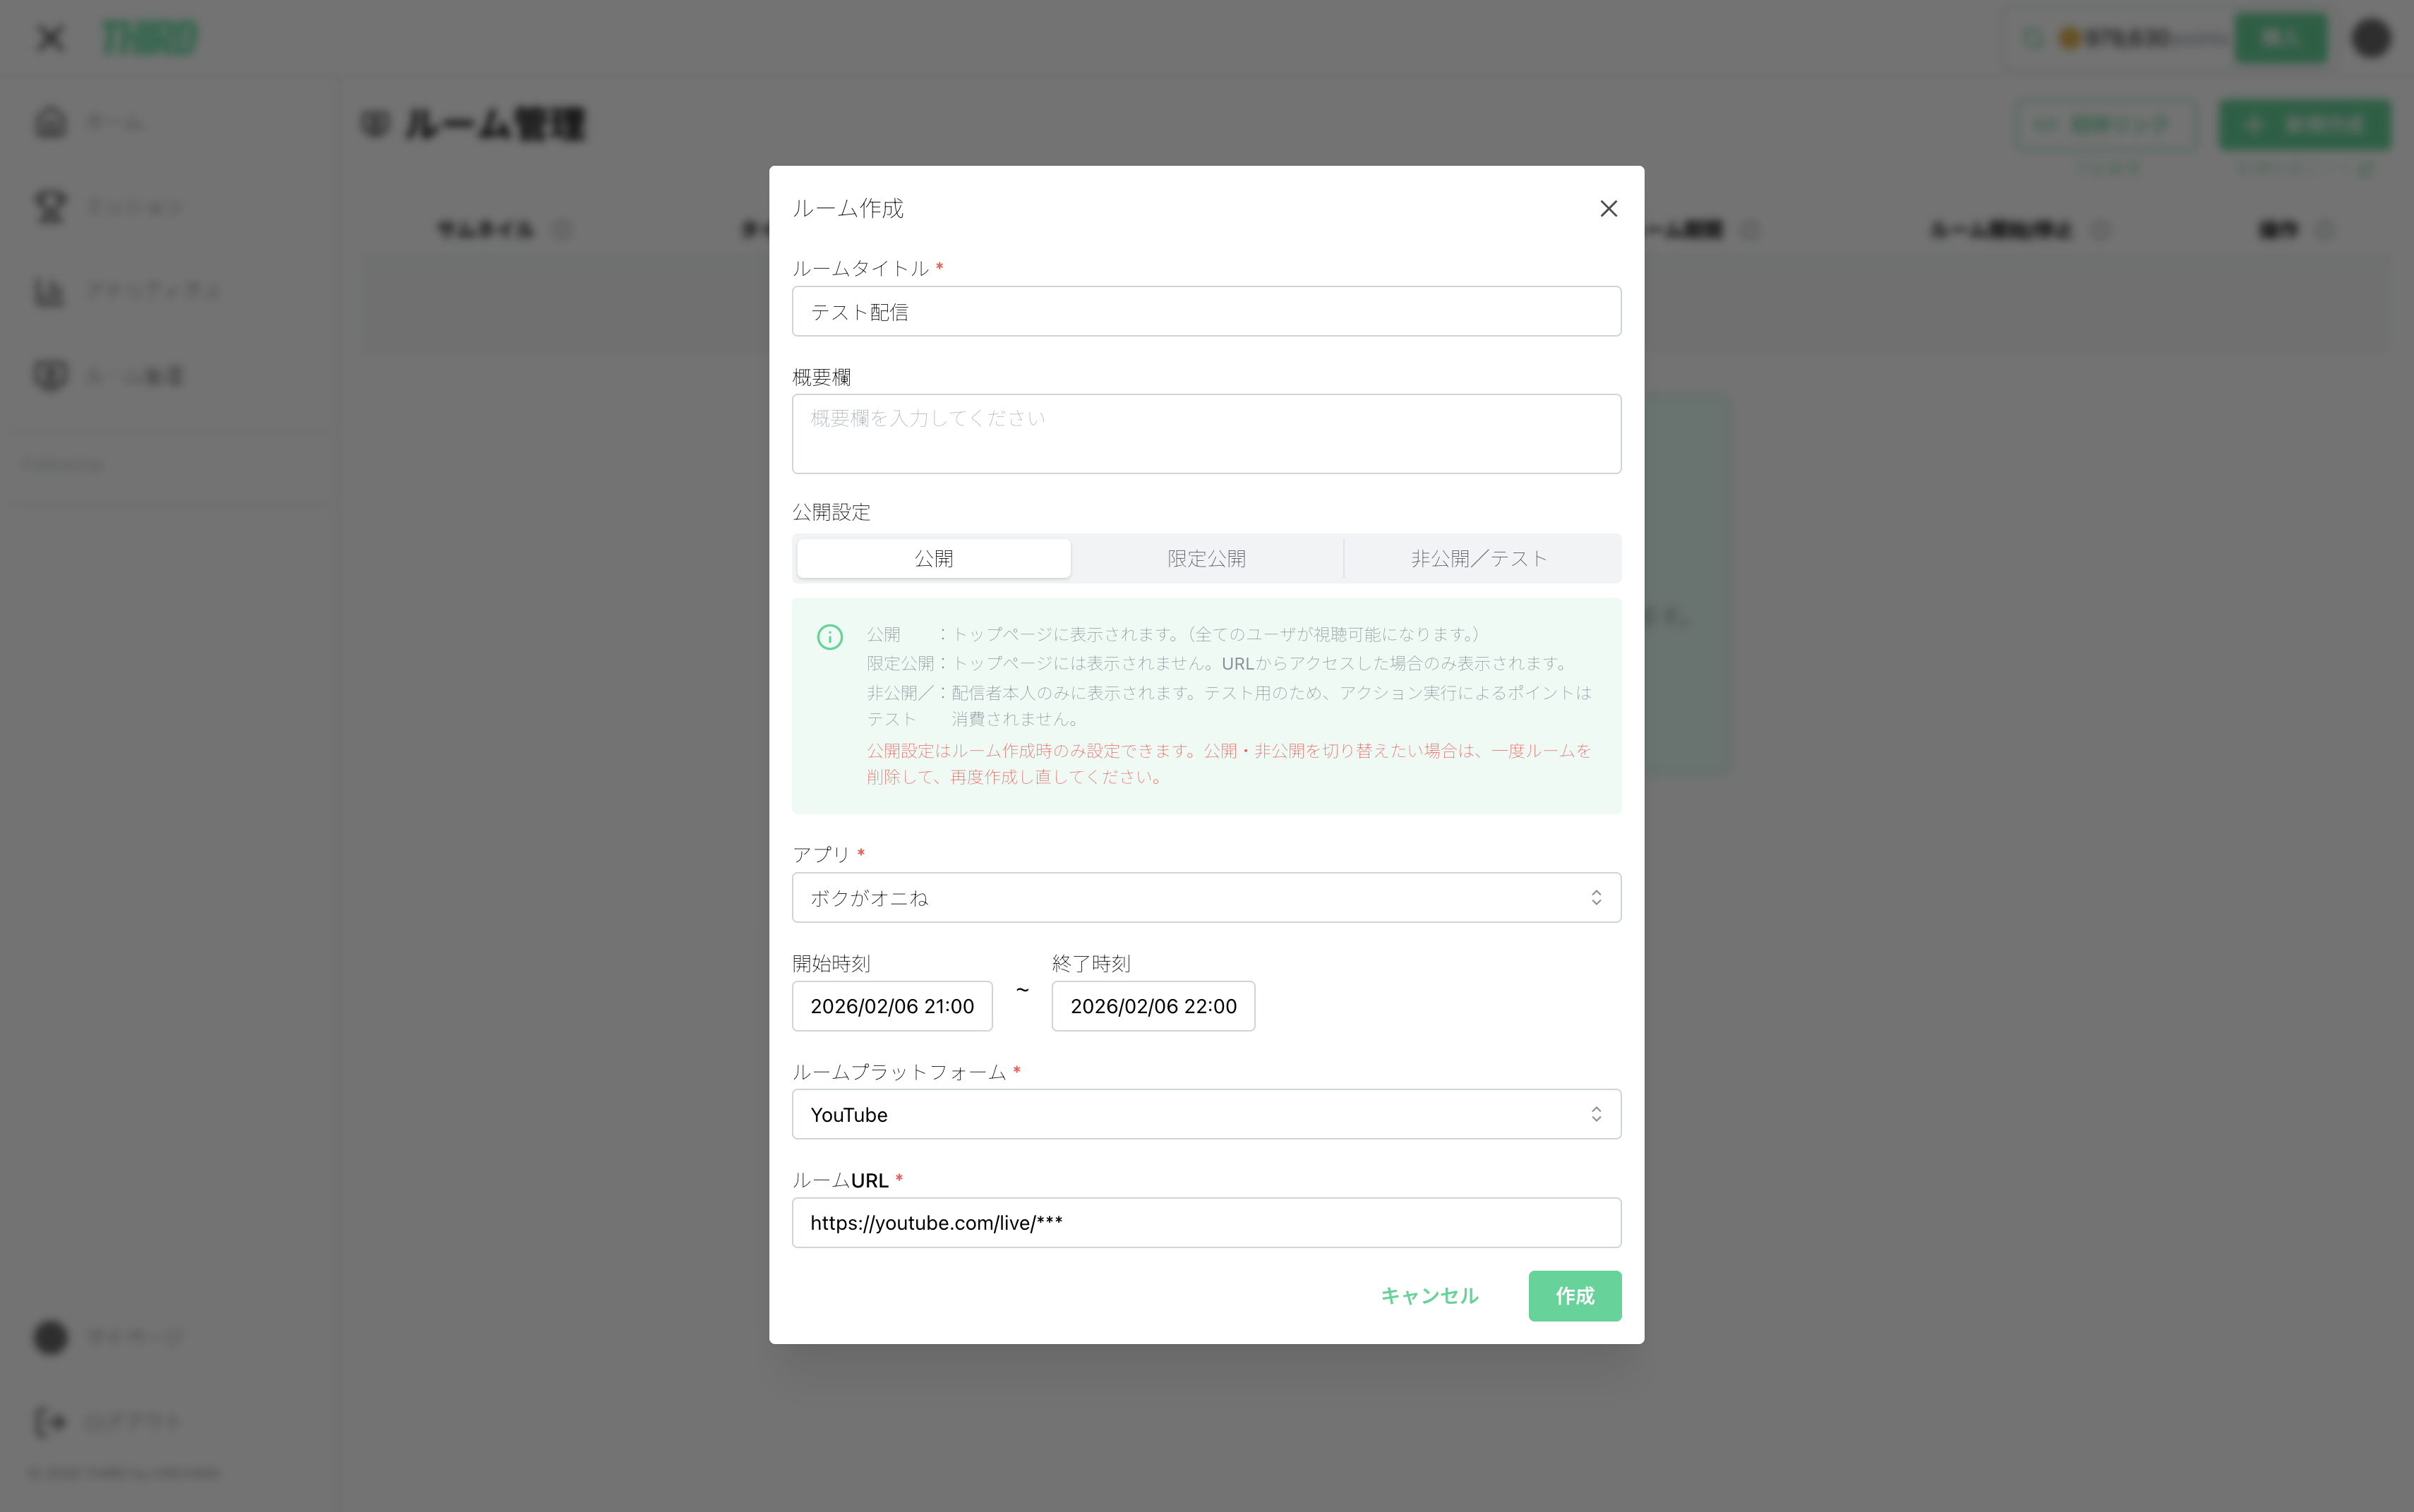The height and width of the screenshot is (1512, 2414).
Task: Select 非公開／テスト visibility option
Action: 1479,558
